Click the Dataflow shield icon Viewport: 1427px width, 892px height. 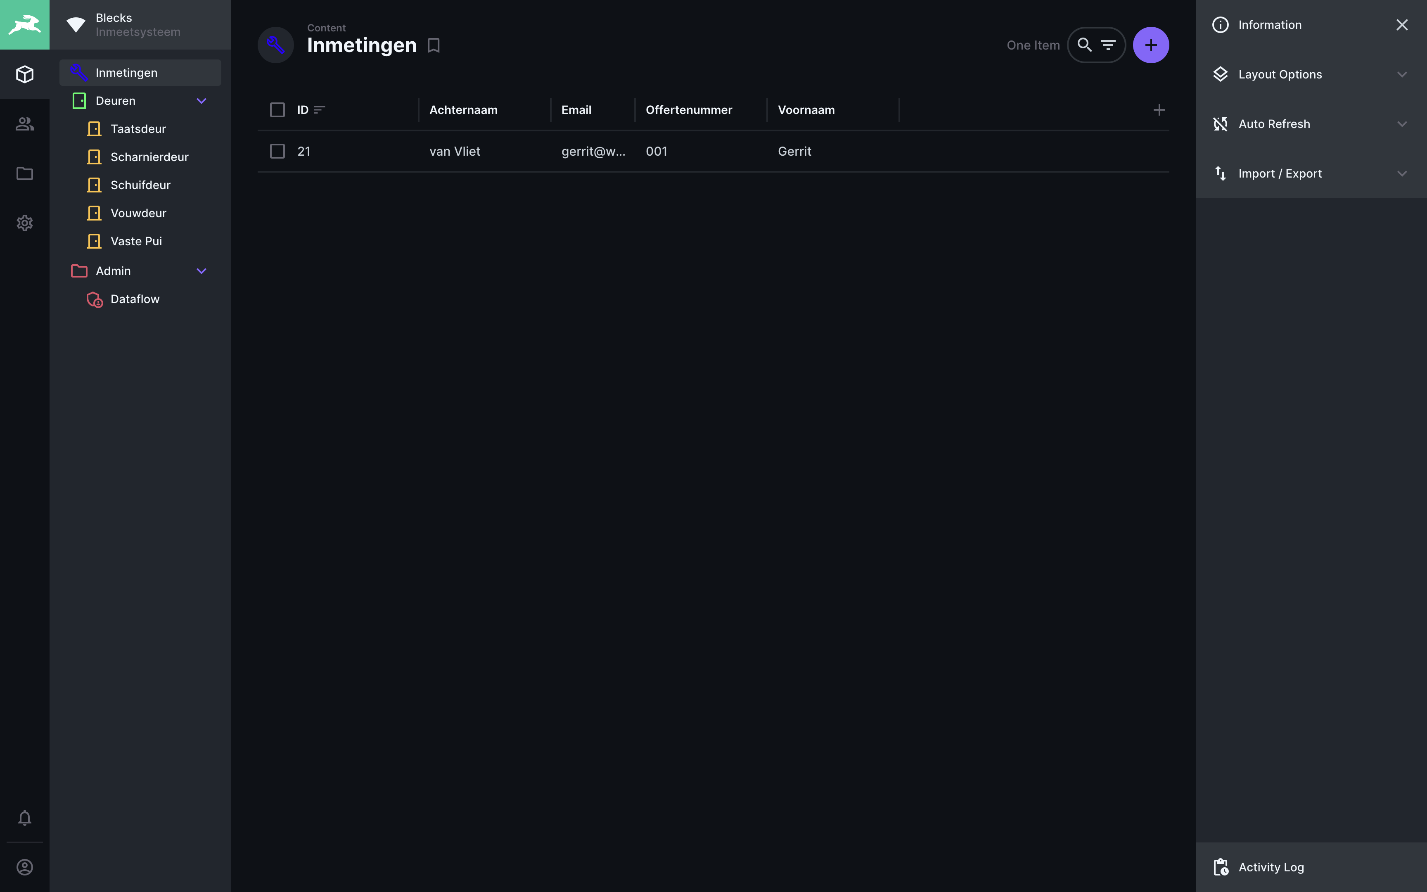click(94, 300)
